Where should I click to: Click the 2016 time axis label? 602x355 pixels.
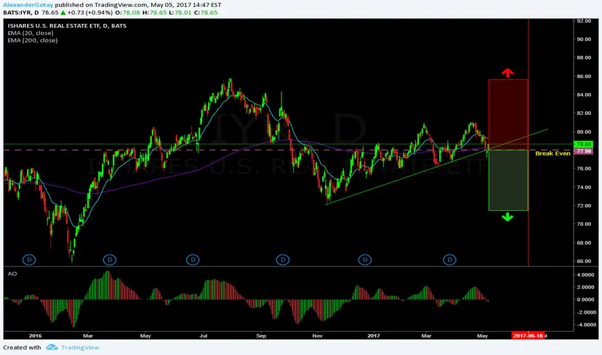(x=35, y=336)
